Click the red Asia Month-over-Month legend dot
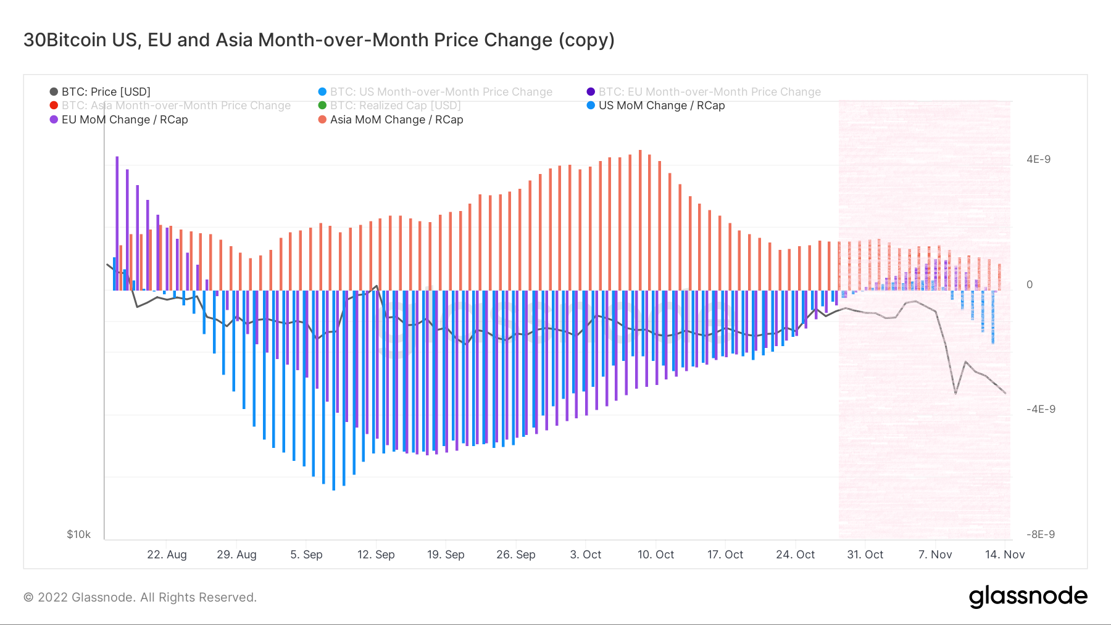Viewport: 1111px width, 625px height. coord(54,106)
